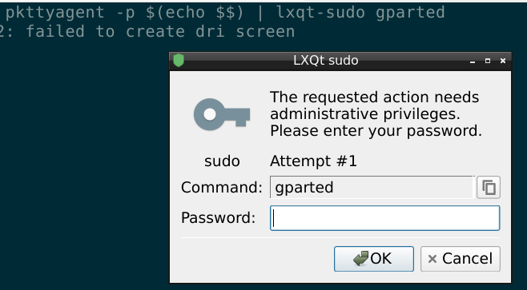Click the "Command:" field label

click(222, 187)
